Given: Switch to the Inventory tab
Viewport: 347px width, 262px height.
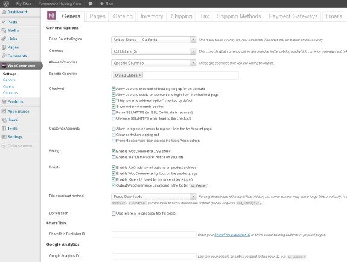Looking at the screenshot, I should click(152, 16).
